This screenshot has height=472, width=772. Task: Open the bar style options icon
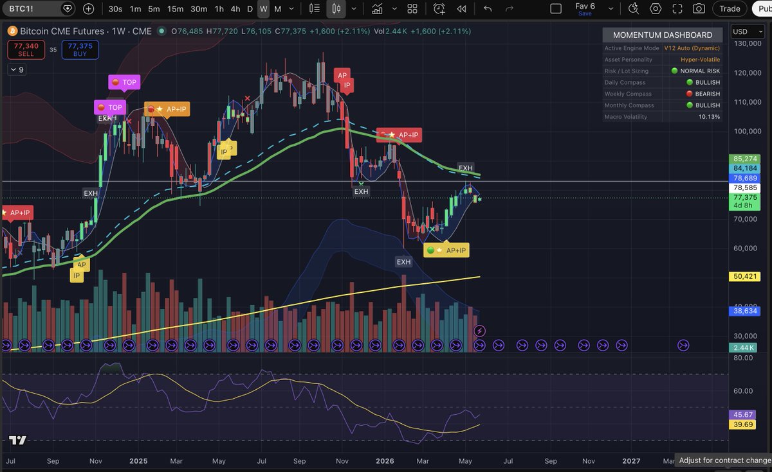(x=314, y=9)
